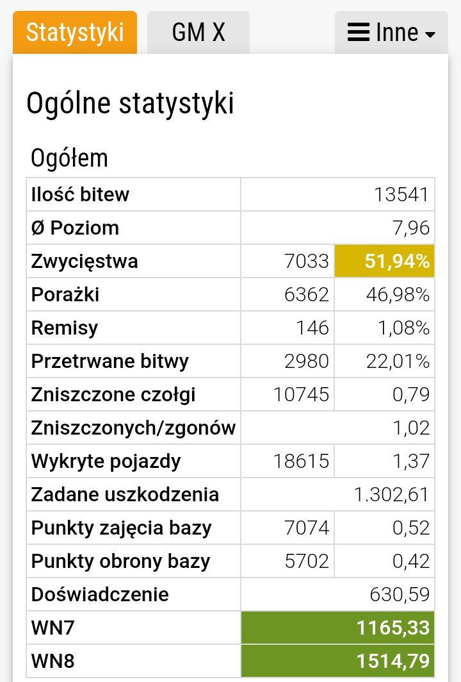Click the yellow 51,94% win rate cell
This screenshot has width=461, height=682.
click(384, 261)
